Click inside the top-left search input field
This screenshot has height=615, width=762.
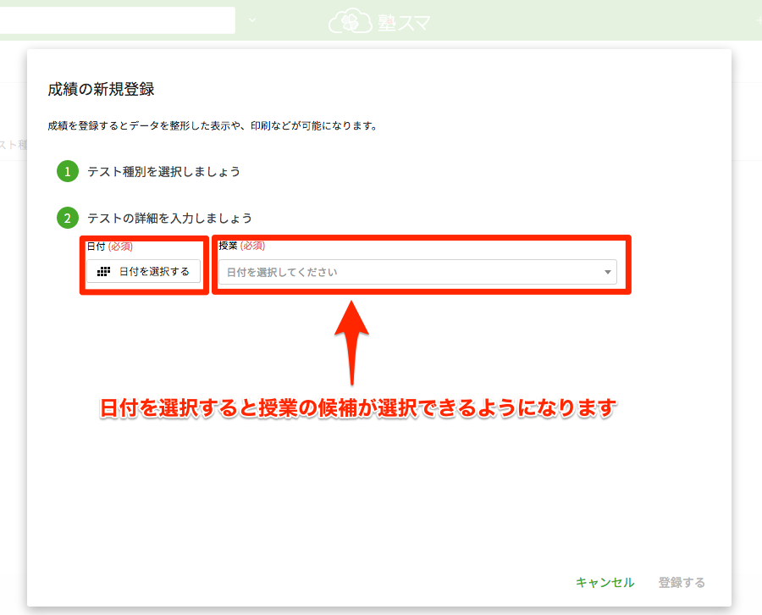coord(119,19)
